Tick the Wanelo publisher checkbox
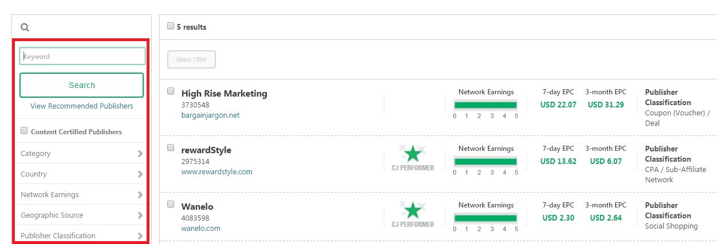Viewport: 717px width, 244px height. [x=171, y=204]
